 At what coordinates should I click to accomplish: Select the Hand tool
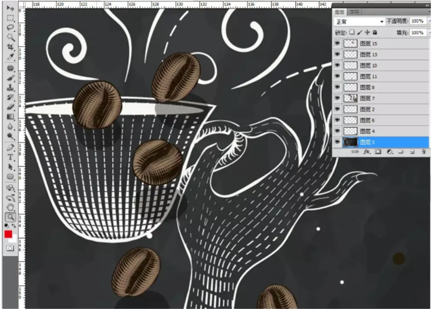[x=10, y=207]
